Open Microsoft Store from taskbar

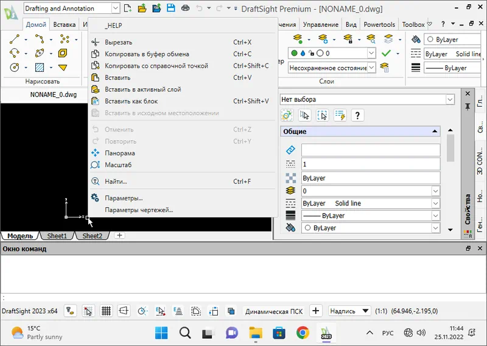[279, 333]
